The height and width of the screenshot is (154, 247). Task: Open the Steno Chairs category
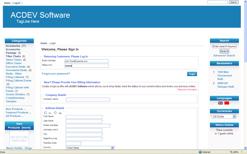[x=14, y=60]
